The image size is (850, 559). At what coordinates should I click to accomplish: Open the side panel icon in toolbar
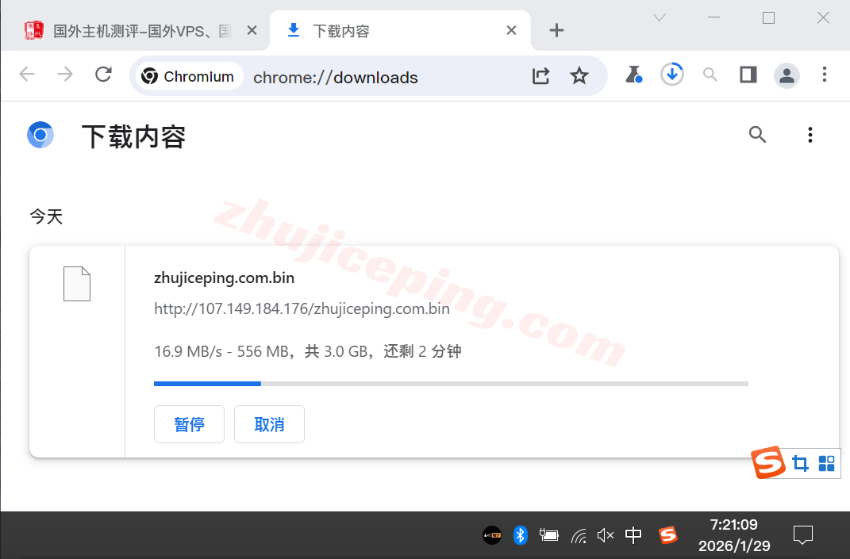point(748,75)
